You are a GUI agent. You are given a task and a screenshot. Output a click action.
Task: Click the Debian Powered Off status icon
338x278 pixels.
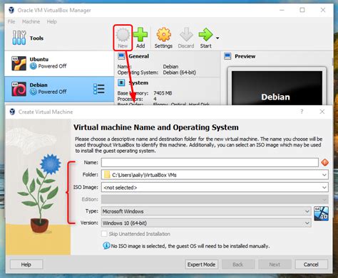click(34, 92)
